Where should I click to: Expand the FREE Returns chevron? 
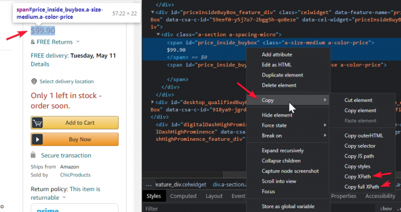pos(78,42)
